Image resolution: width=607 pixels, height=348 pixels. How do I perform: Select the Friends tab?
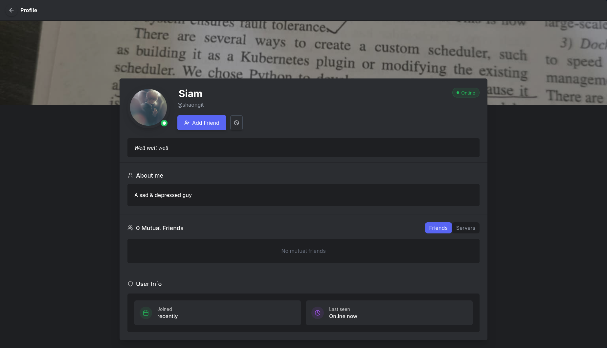tap(438, 228)
